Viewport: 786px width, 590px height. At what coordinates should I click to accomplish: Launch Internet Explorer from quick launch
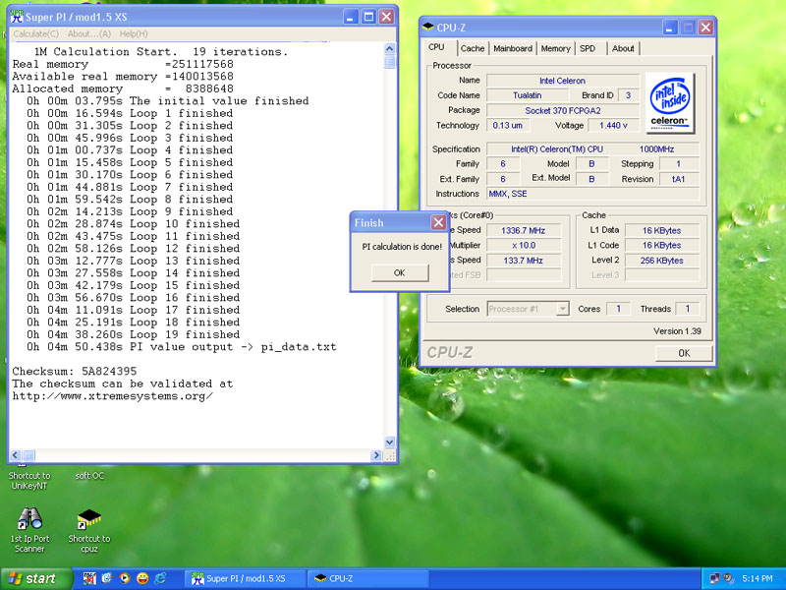pos(160,578)
